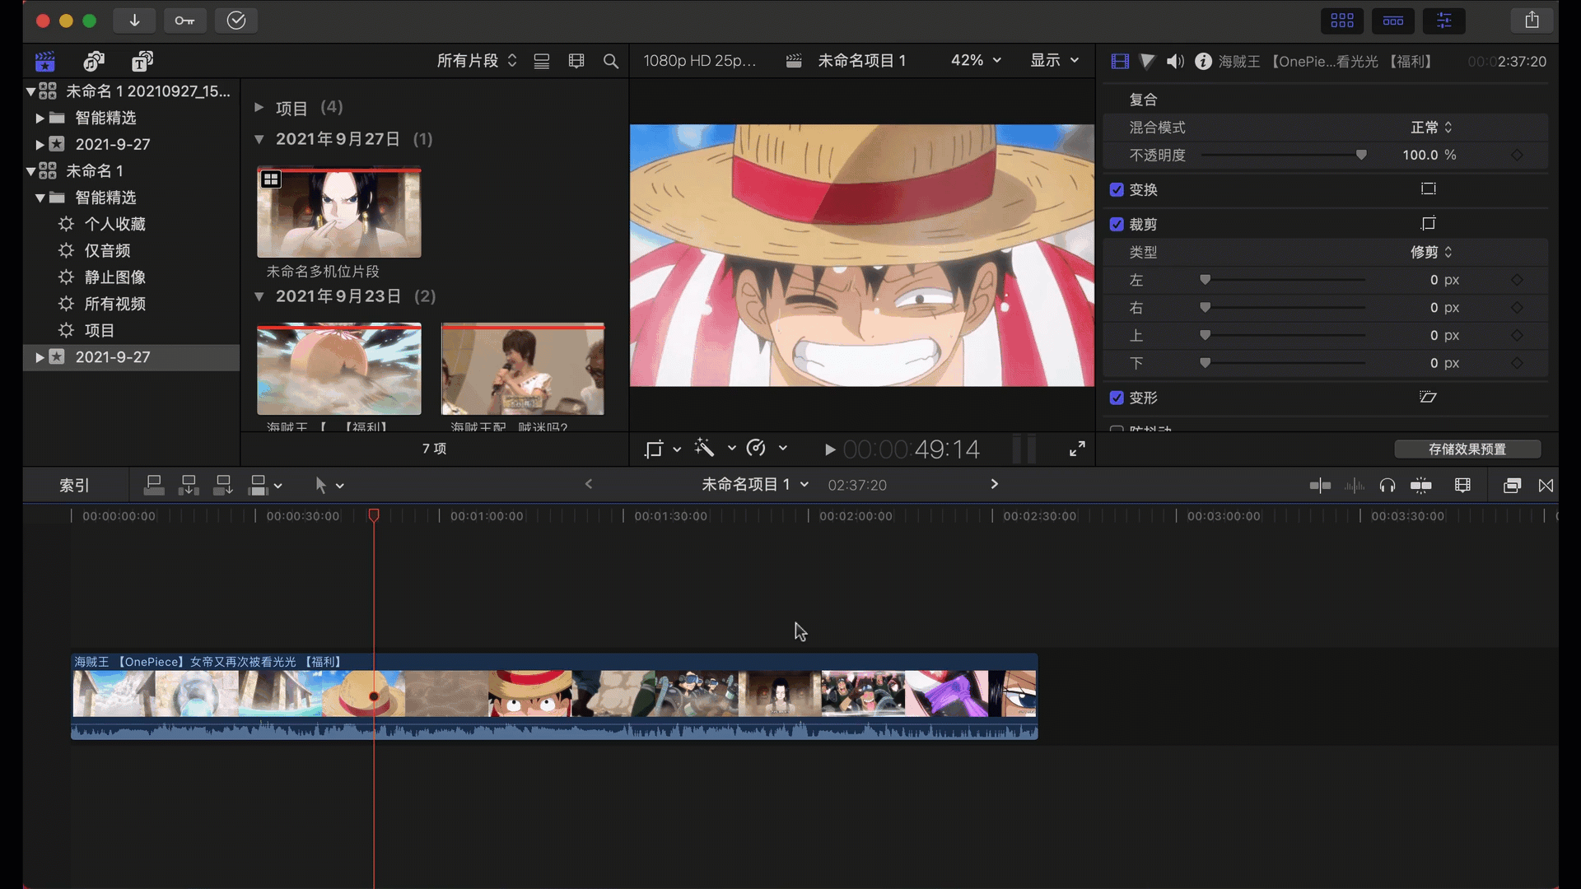Enter fullscreen viewer mode
This screenshot has height=889, width=1581.
[1077, 449]
